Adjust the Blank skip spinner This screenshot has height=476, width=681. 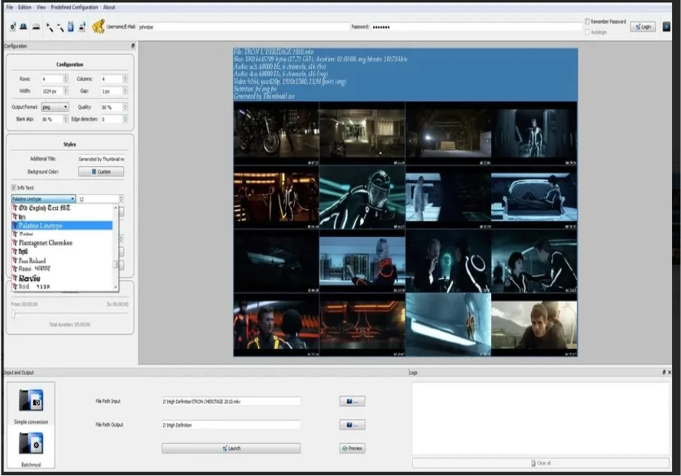pyautogui.click(x=66, y=119)
